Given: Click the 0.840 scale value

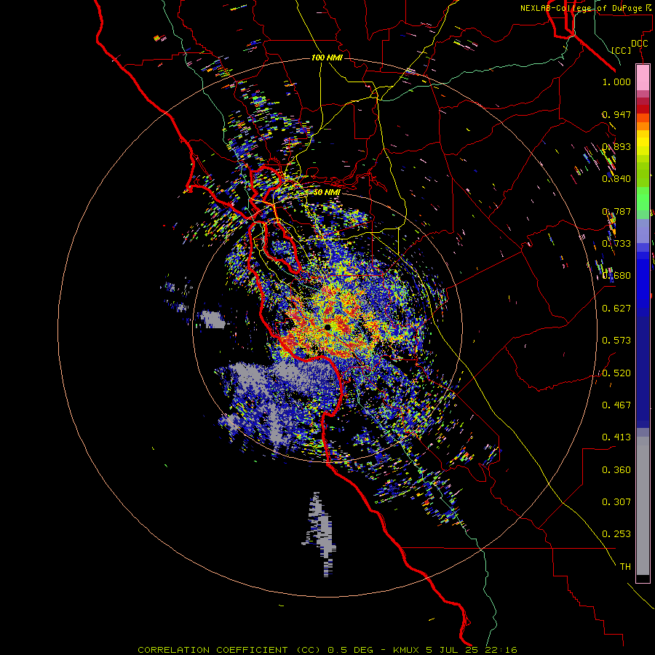Looking at the screenshot, I should pos(616,179).
